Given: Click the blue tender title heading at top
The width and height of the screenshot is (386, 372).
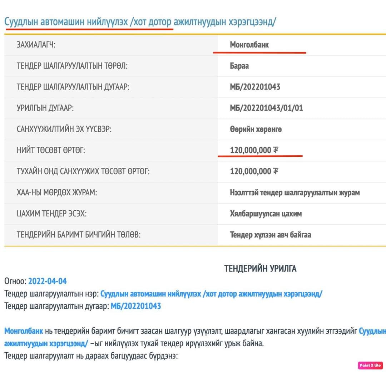Looking at the screenshot, I should (140, 22).
